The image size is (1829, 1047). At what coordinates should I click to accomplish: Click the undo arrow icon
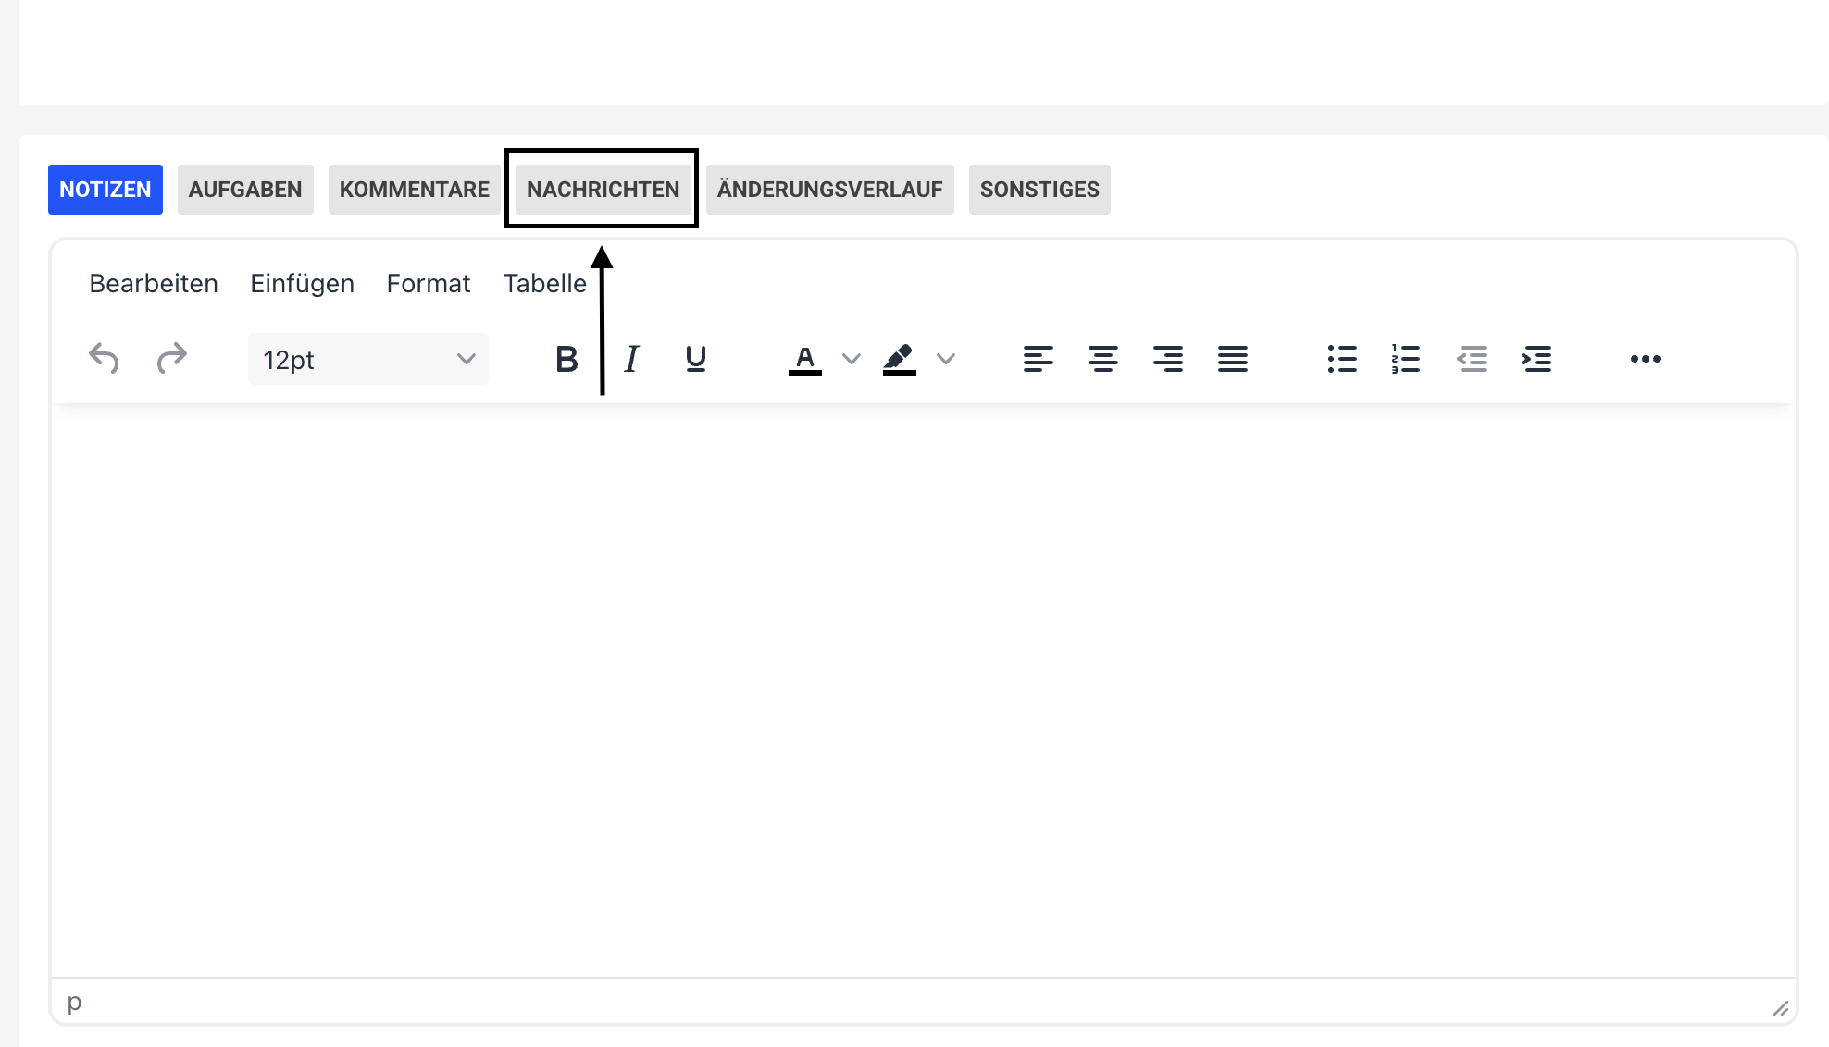pyautogui.click(x=104, y=359)
